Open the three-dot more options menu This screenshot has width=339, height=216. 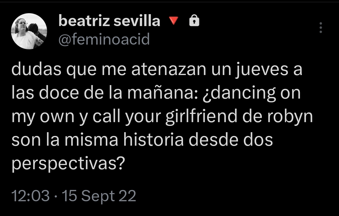320,28
